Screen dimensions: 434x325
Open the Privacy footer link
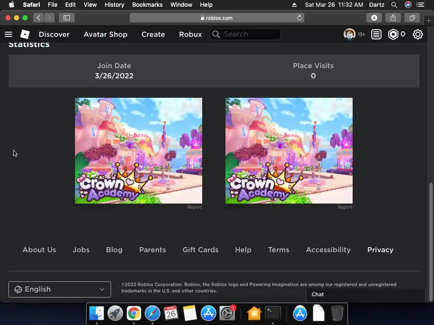pos(380,250)
